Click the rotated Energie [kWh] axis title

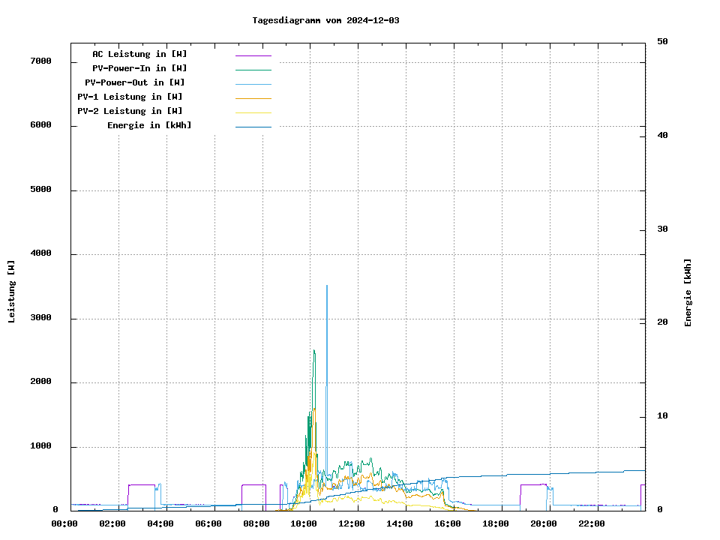point(688,292)
